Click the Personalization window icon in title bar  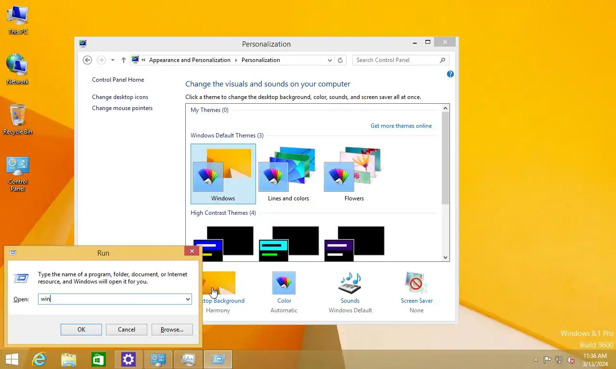coord(83,44)
